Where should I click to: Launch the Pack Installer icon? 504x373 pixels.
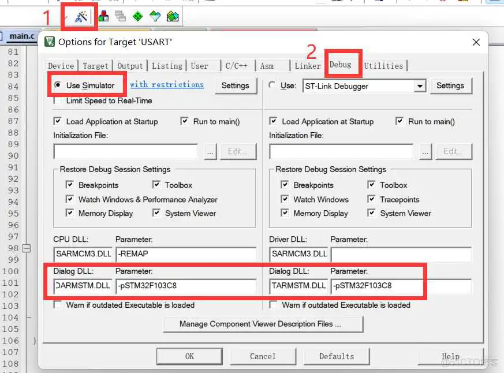tap(173, 16)
